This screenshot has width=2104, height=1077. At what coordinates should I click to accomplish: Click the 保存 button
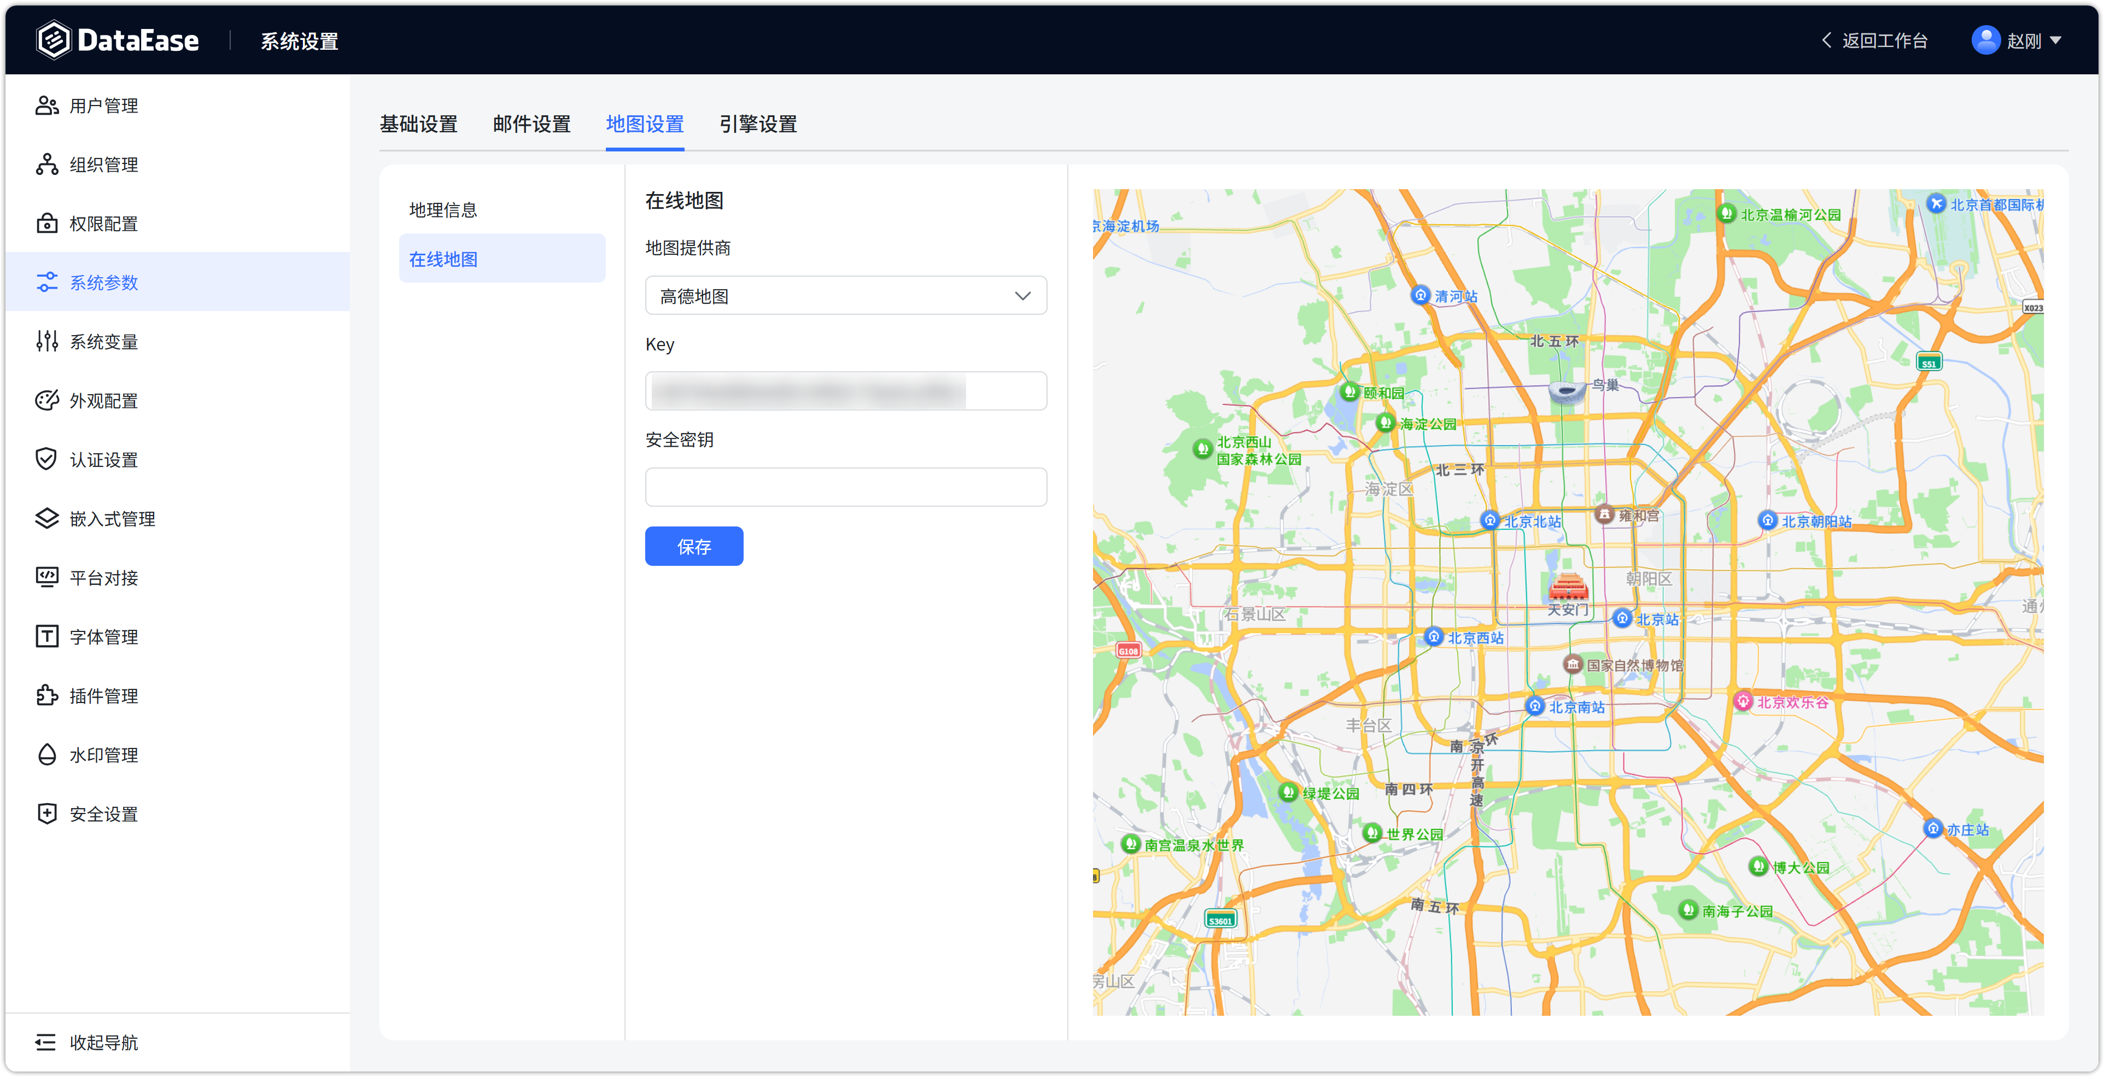tap(693, 546)
